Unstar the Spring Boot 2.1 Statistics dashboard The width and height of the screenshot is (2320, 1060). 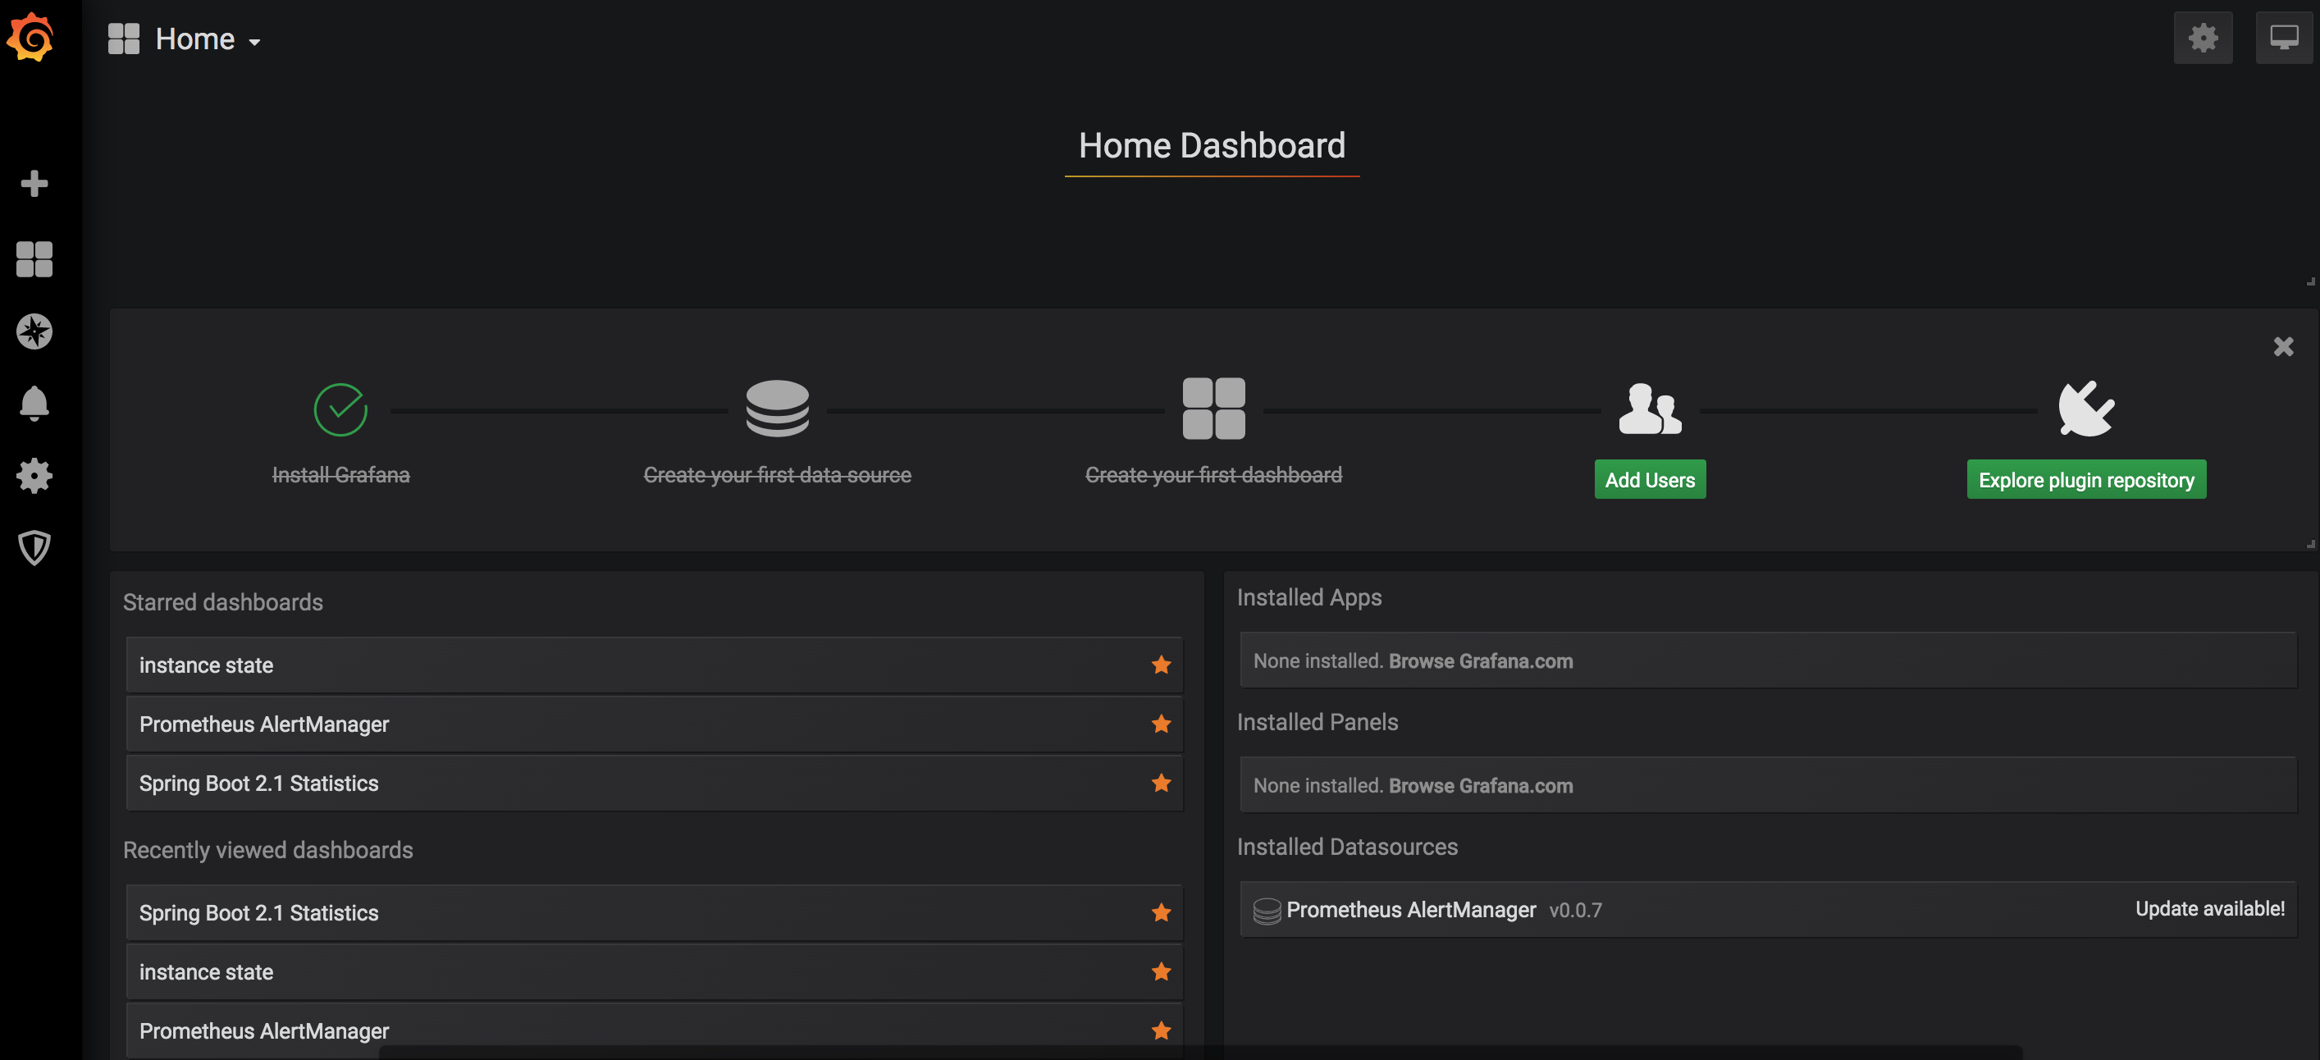(1161, 784)
